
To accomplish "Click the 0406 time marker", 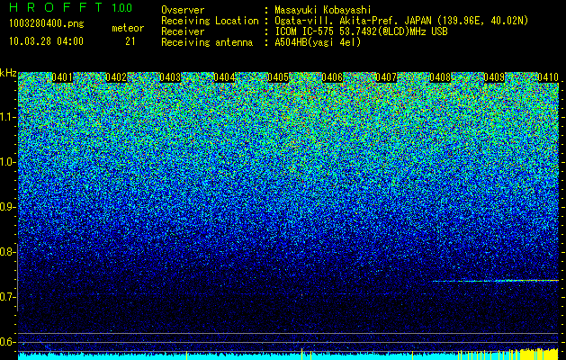I will pyautogui.click(x=332, y=77).
